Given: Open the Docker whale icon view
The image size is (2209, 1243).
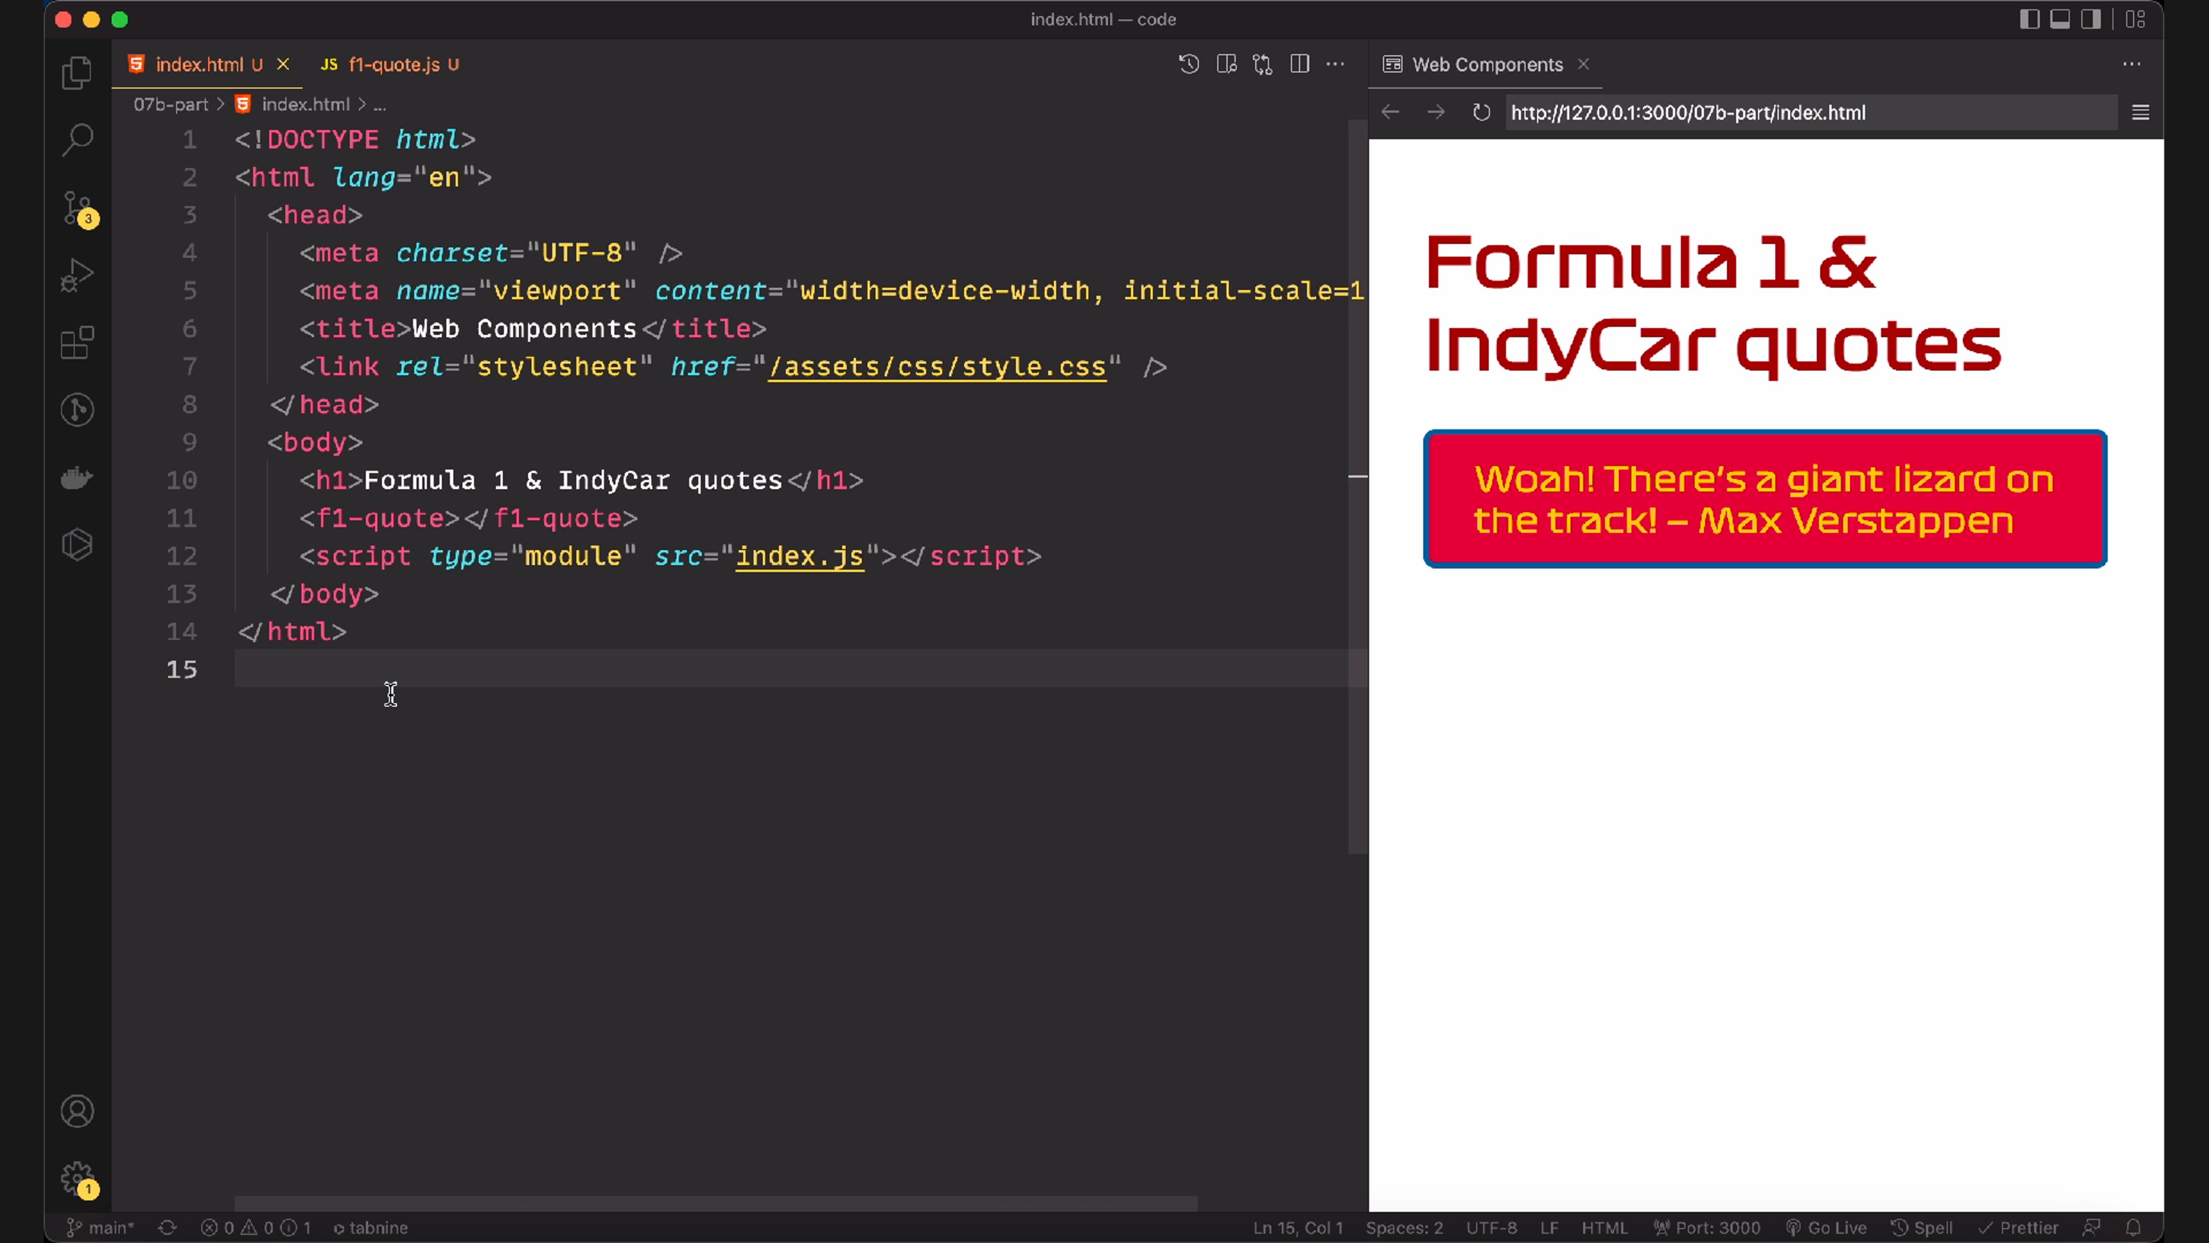Looking at the screenshot, I should (x=77, y=478).
